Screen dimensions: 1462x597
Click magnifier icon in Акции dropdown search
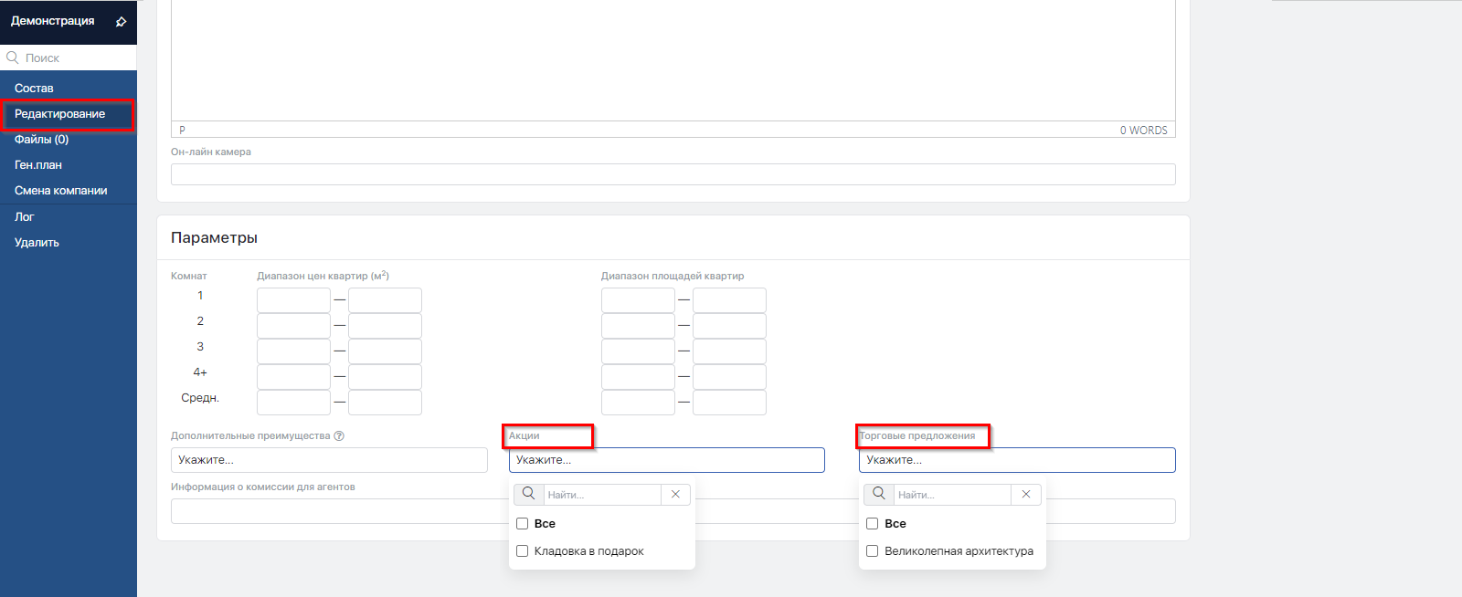pos(528,494)
